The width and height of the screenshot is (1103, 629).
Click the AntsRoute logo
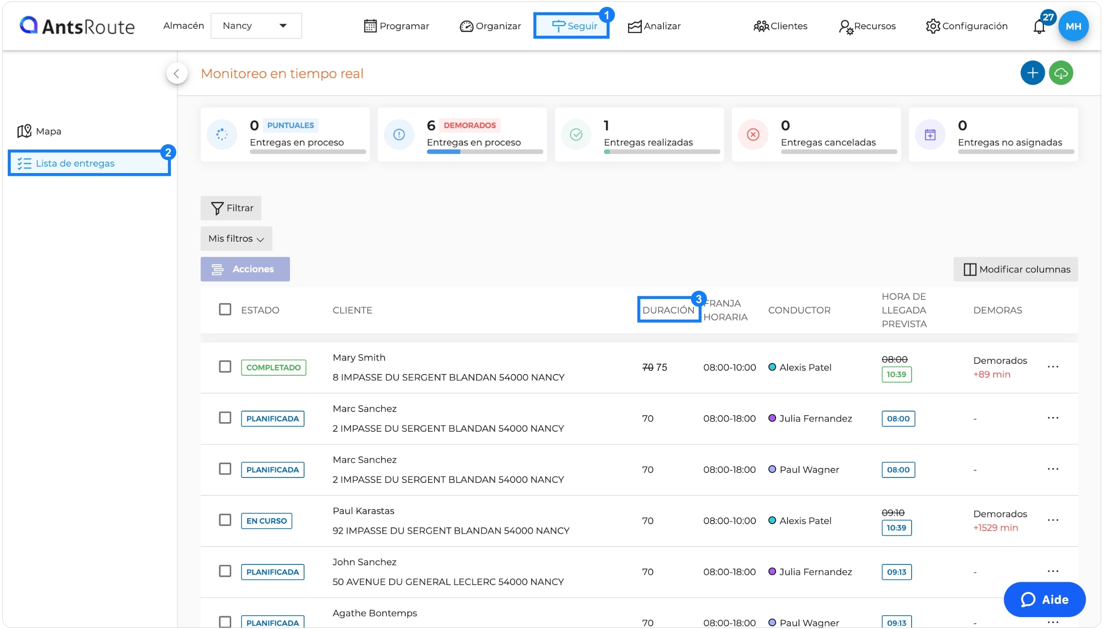[77, 26]
